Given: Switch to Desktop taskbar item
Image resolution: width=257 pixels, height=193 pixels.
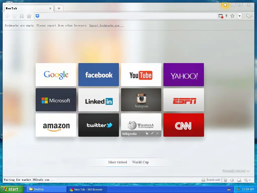Looking at the screenshot, I should (x=46, y=189).
